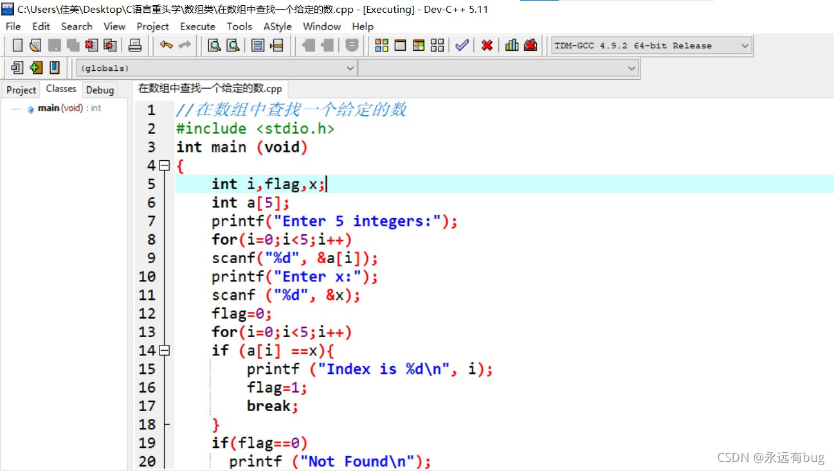
Task: Click the Open file toolbar icon
Action: click(35, 46)
